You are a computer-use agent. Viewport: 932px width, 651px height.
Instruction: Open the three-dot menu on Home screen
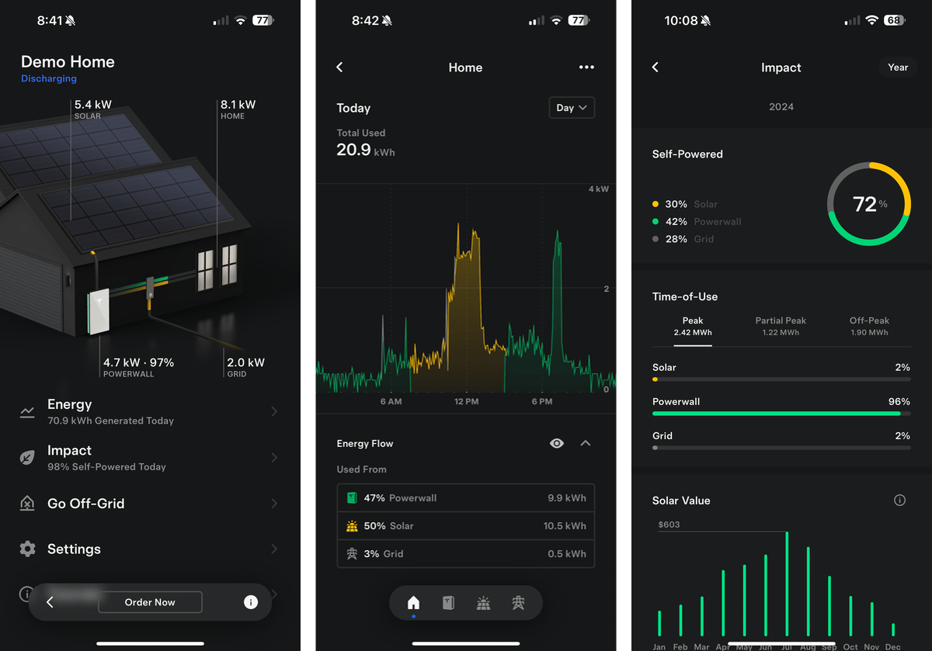click(x=586, y=68)
